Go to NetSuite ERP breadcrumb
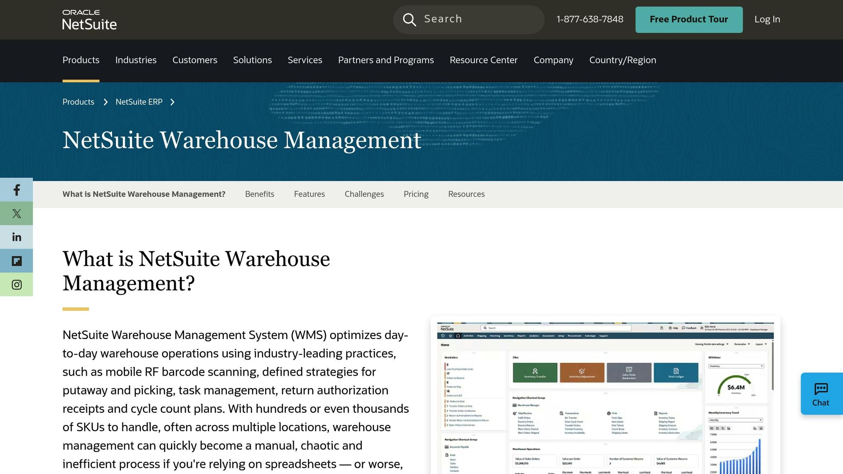Image resolution: width=843 pixels, height=474 pixels. [139, 102]
